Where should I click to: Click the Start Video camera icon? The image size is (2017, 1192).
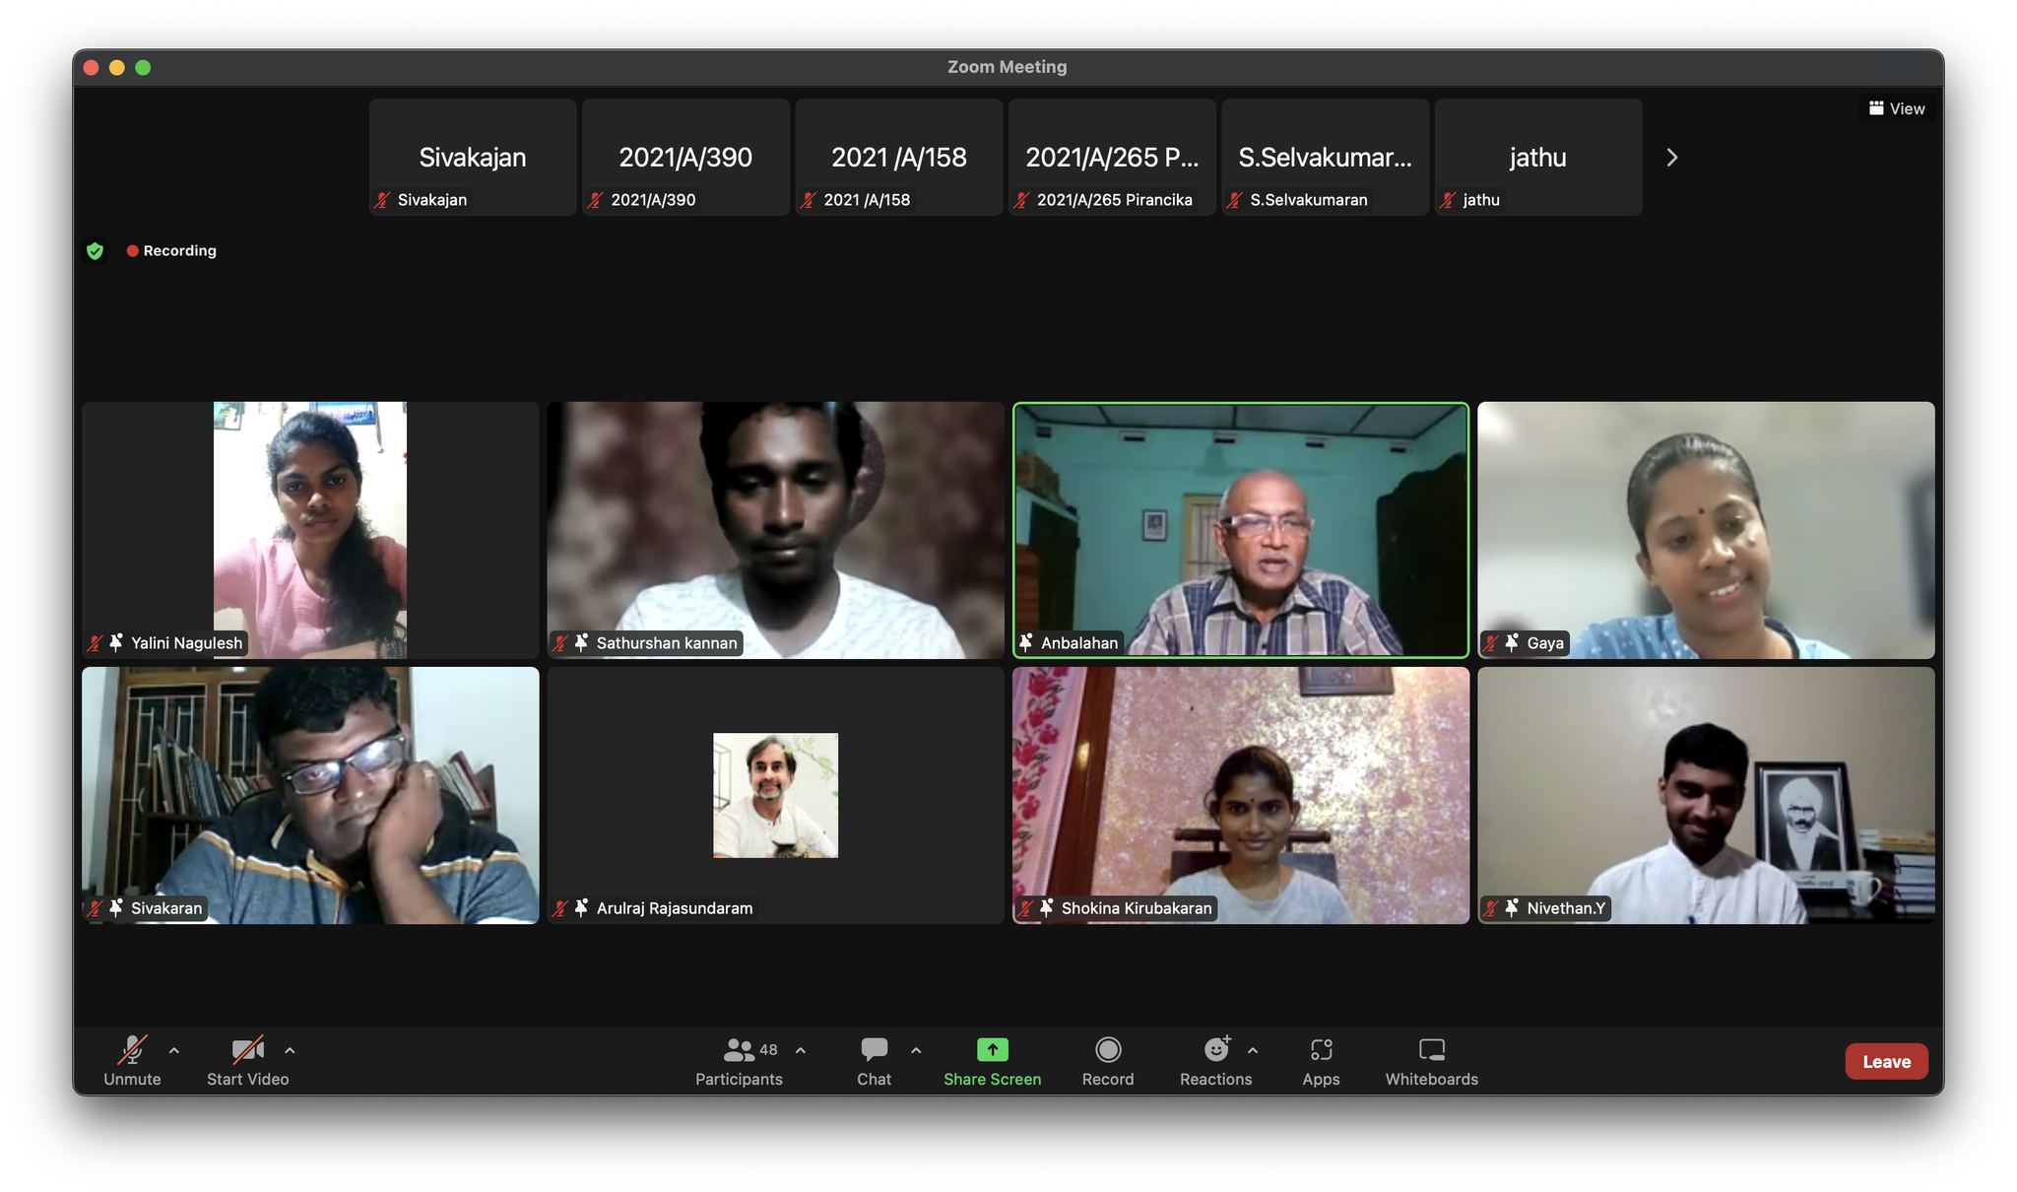(x=247, y=1050)
